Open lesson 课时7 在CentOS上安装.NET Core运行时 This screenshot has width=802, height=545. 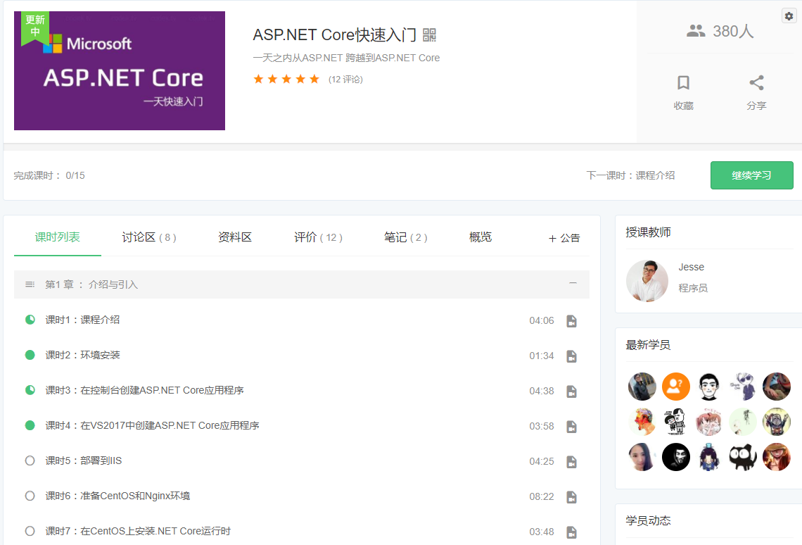coord(138,532)
